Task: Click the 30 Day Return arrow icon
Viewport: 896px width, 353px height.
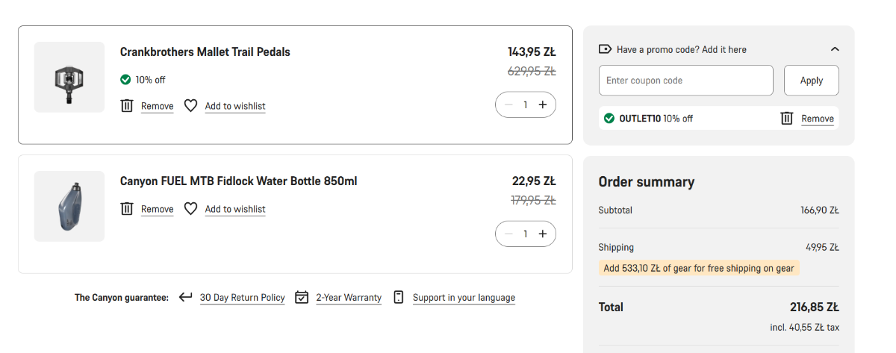Action: tap(186, 297)
